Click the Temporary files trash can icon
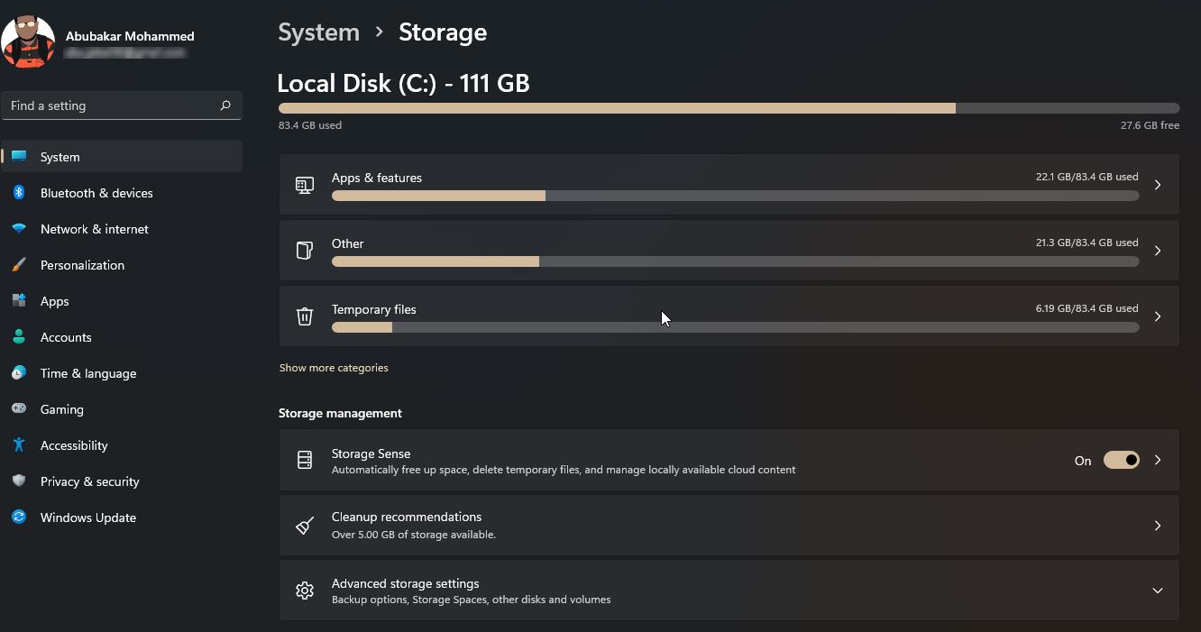 (x=305, y=316)
